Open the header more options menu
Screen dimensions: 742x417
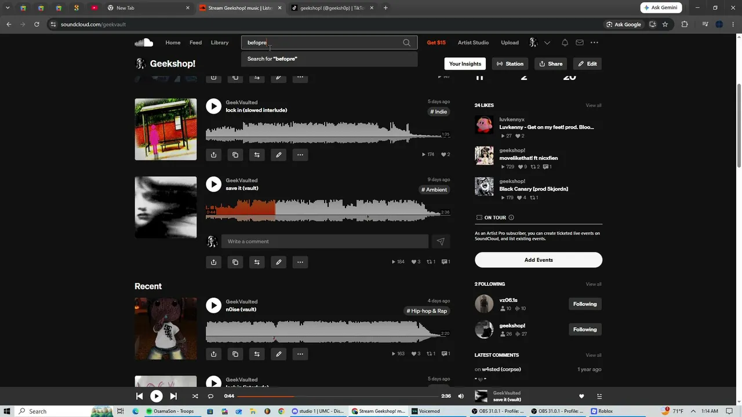coord(594,42)
